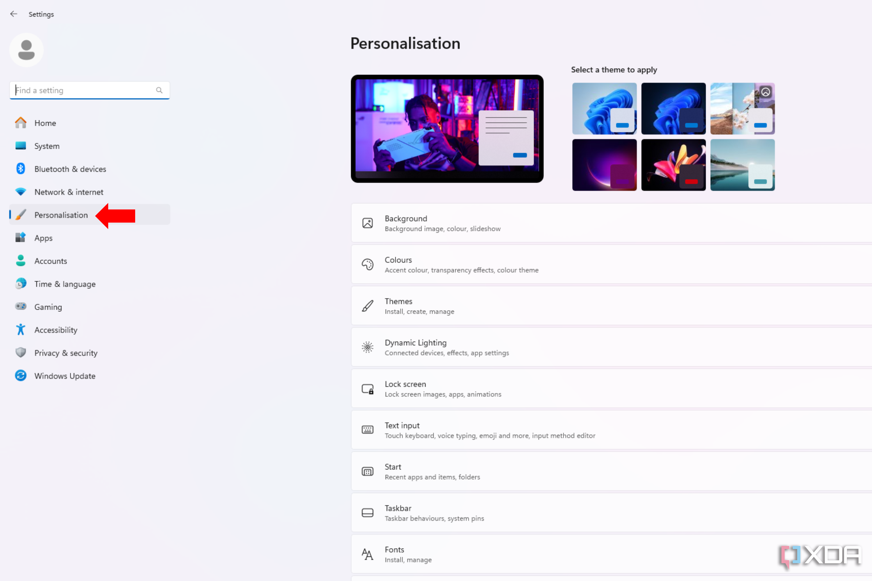This screenshot has height=581, width=872.
Task: Select the Home icon in the sidebar
Action: (20, 123)
